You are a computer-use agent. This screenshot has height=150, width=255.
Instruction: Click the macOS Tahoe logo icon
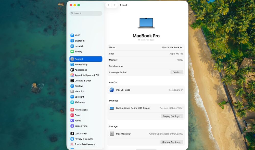click(x=112, y=90)
